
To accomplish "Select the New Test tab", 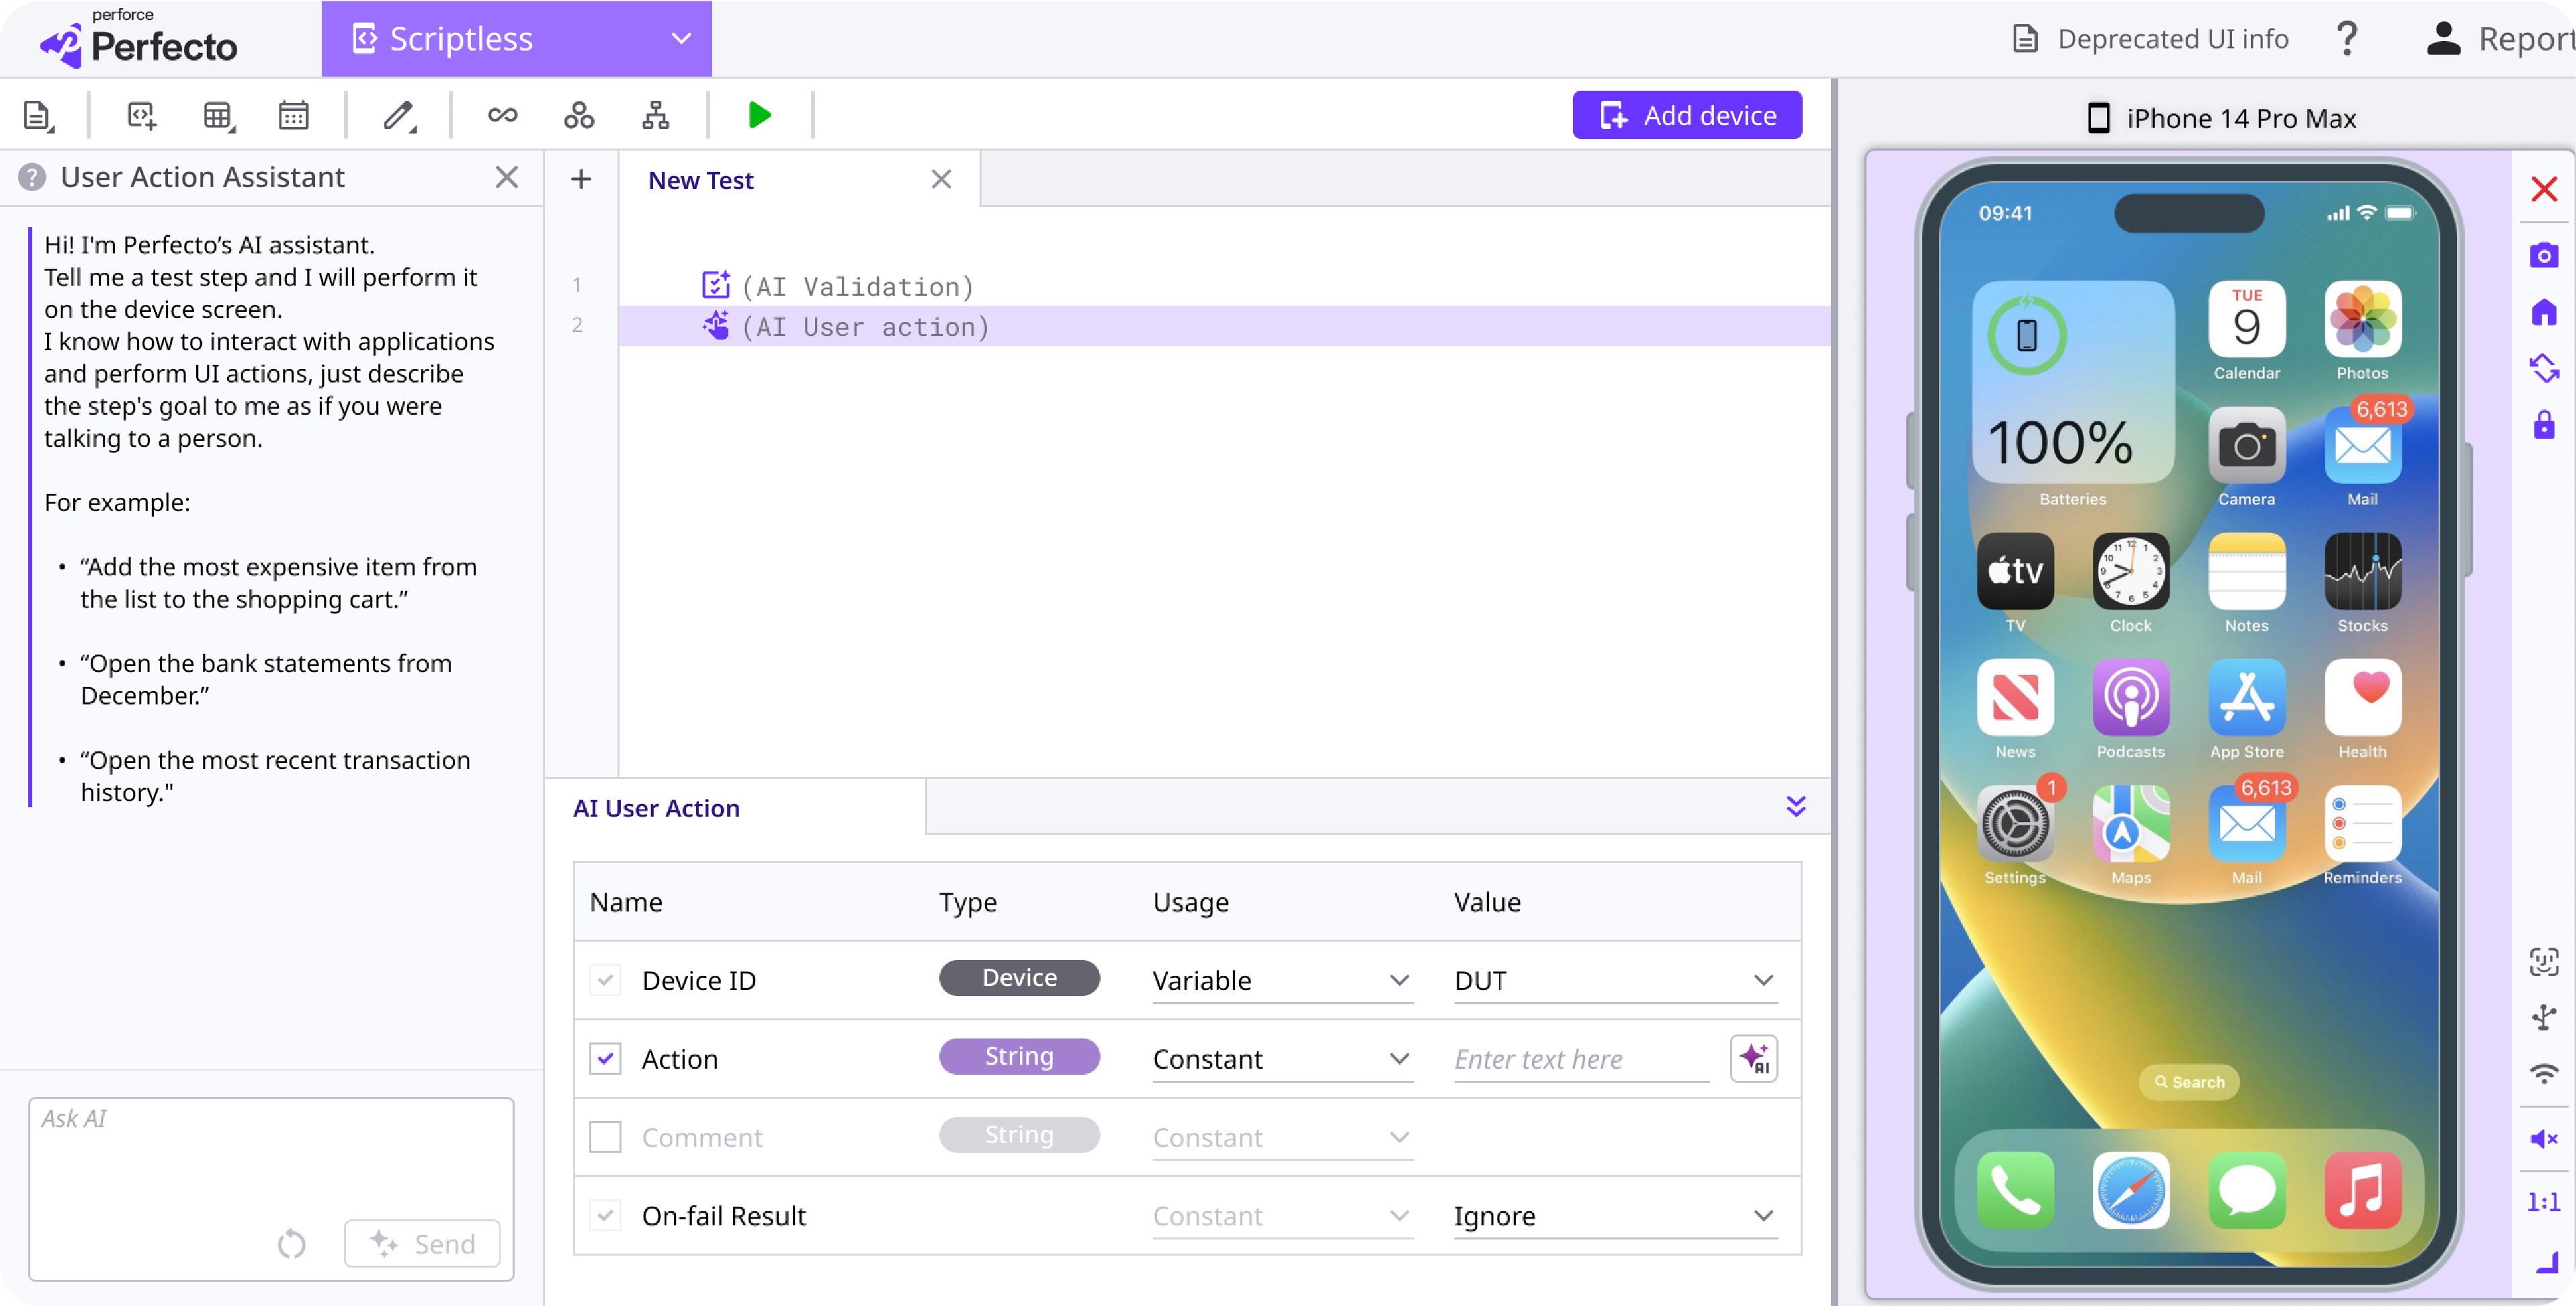I will [700, 180].
